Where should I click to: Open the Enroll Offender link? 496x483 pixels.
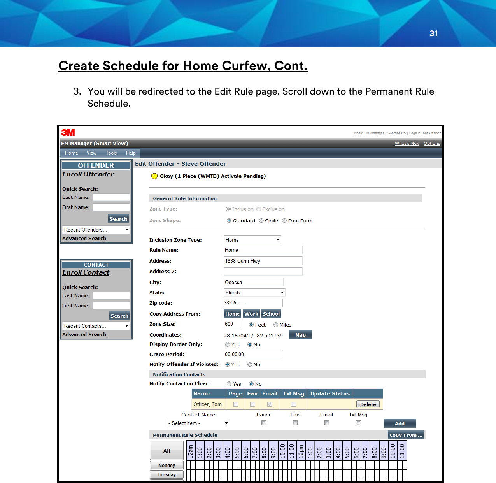[88, 174]
